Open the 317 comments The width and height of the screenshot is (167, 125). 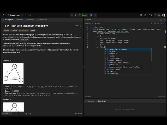pyautogui.click(x=16, y=114)
